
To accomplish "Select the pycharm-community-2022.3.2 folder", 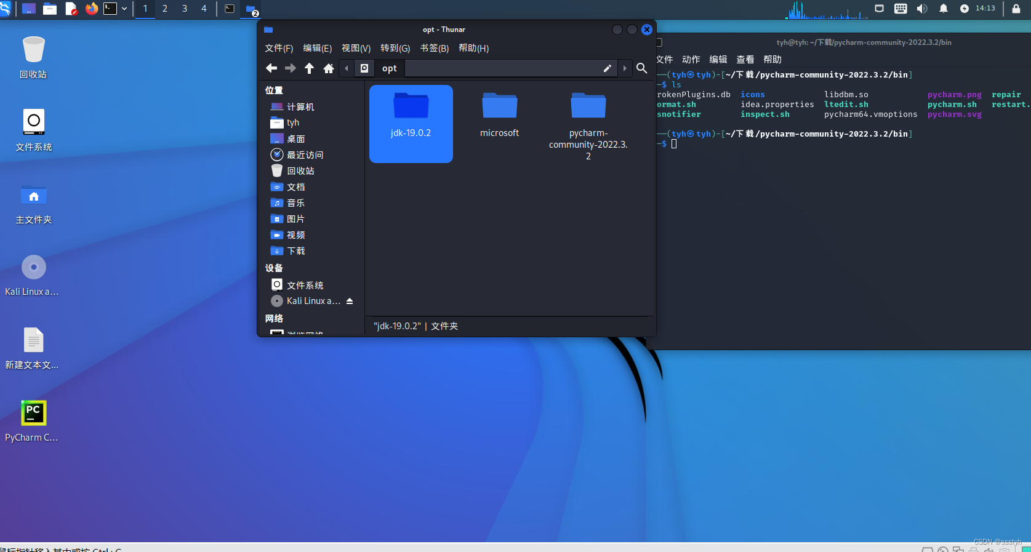I will [x=588, y=126].
